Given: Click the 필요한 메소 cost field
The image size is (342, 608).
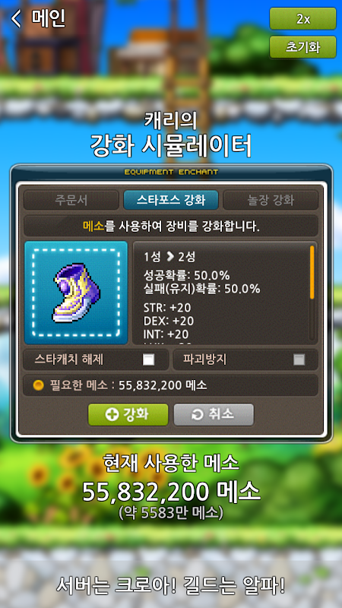Looking at the screenshot, I should point(170,385).
